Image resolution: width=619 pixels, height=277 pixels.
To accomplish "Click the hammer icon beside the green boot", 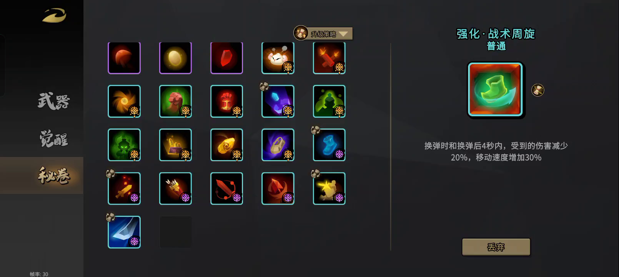I will pos(538,90).
